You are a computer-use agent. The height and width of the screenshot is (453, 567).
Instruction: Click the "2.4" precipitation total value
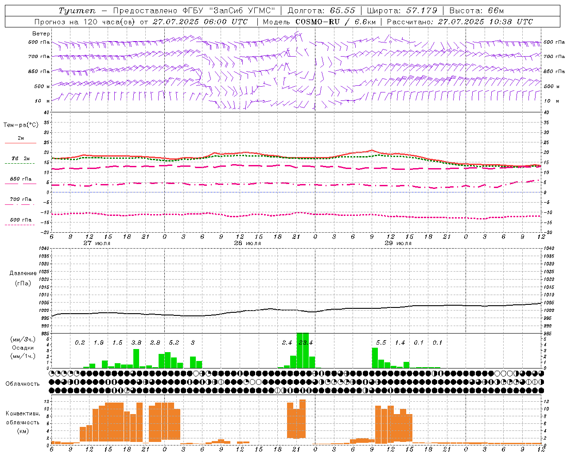coord(287,343)
